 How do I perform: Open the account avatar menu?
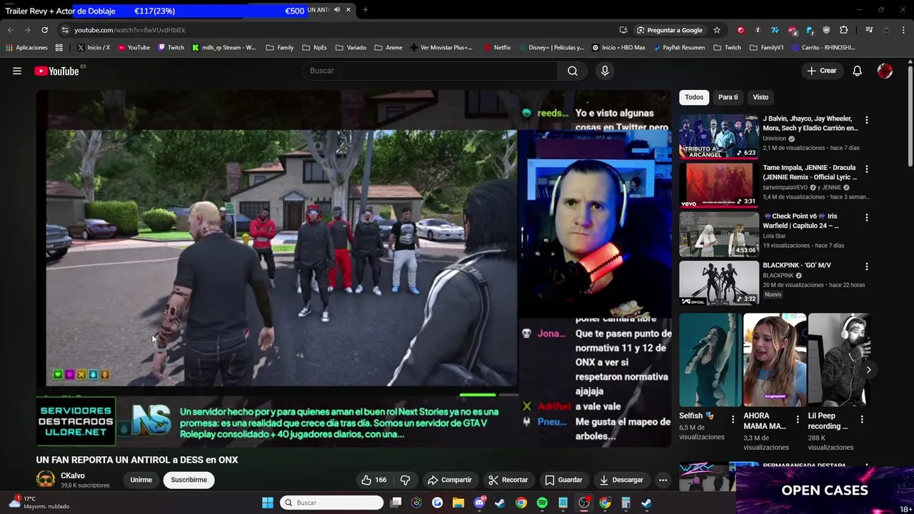pyautogui.click(x=885, y=71)
